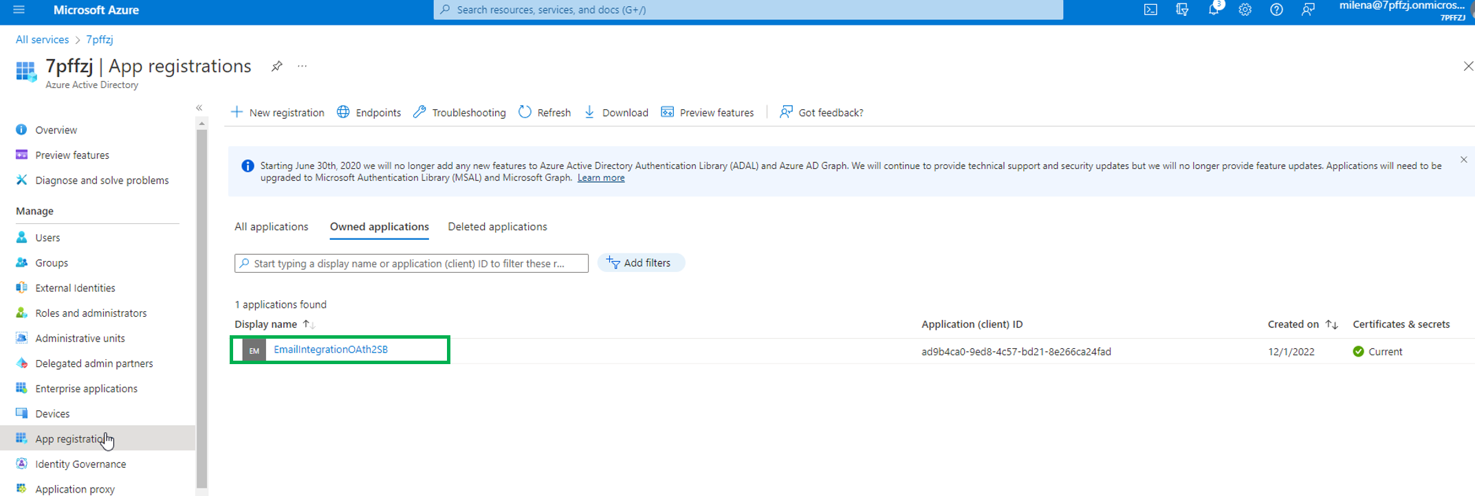Sort by Created on column
The image size is (1475, 496).
click(1303, 324)
